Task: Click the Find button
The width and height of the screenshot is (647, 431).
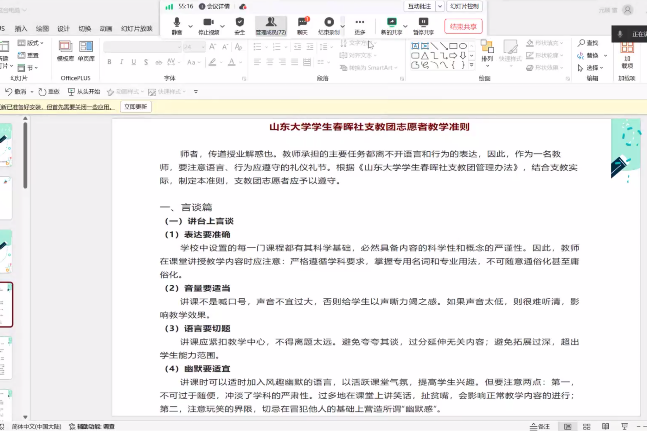Action: pyautogui.click(x=588, y=43)
